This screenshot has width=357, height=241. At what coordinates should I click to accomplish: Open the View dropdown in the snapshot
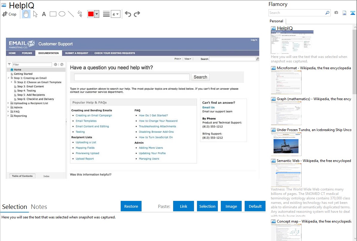pos(188,59)
